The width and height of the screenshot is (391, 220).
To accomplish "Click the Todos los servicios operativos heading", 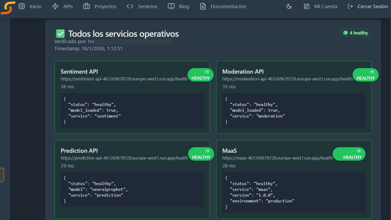I will (123, 34).
